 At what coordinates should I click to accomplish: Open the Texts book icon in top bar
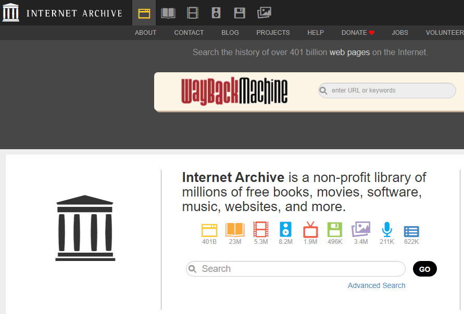(x=168, y=14)
